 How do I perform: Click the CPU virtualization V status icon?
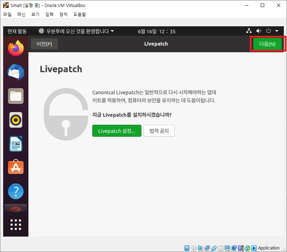tap(240, 248)
